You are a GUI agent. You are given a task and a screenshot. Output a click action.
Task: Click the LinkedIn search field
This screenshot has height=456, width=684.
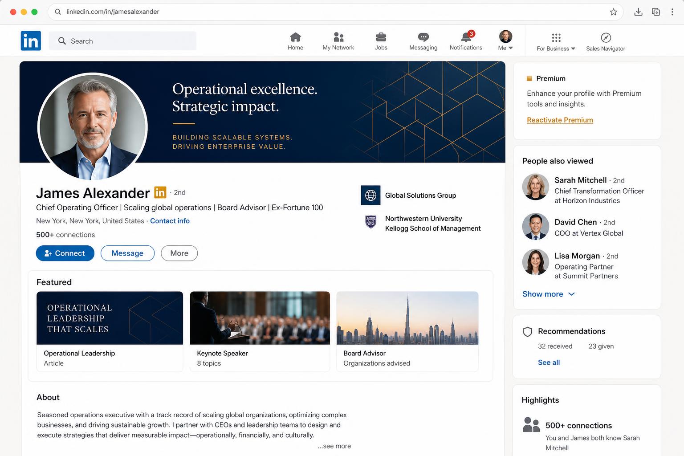pos(122,41)
